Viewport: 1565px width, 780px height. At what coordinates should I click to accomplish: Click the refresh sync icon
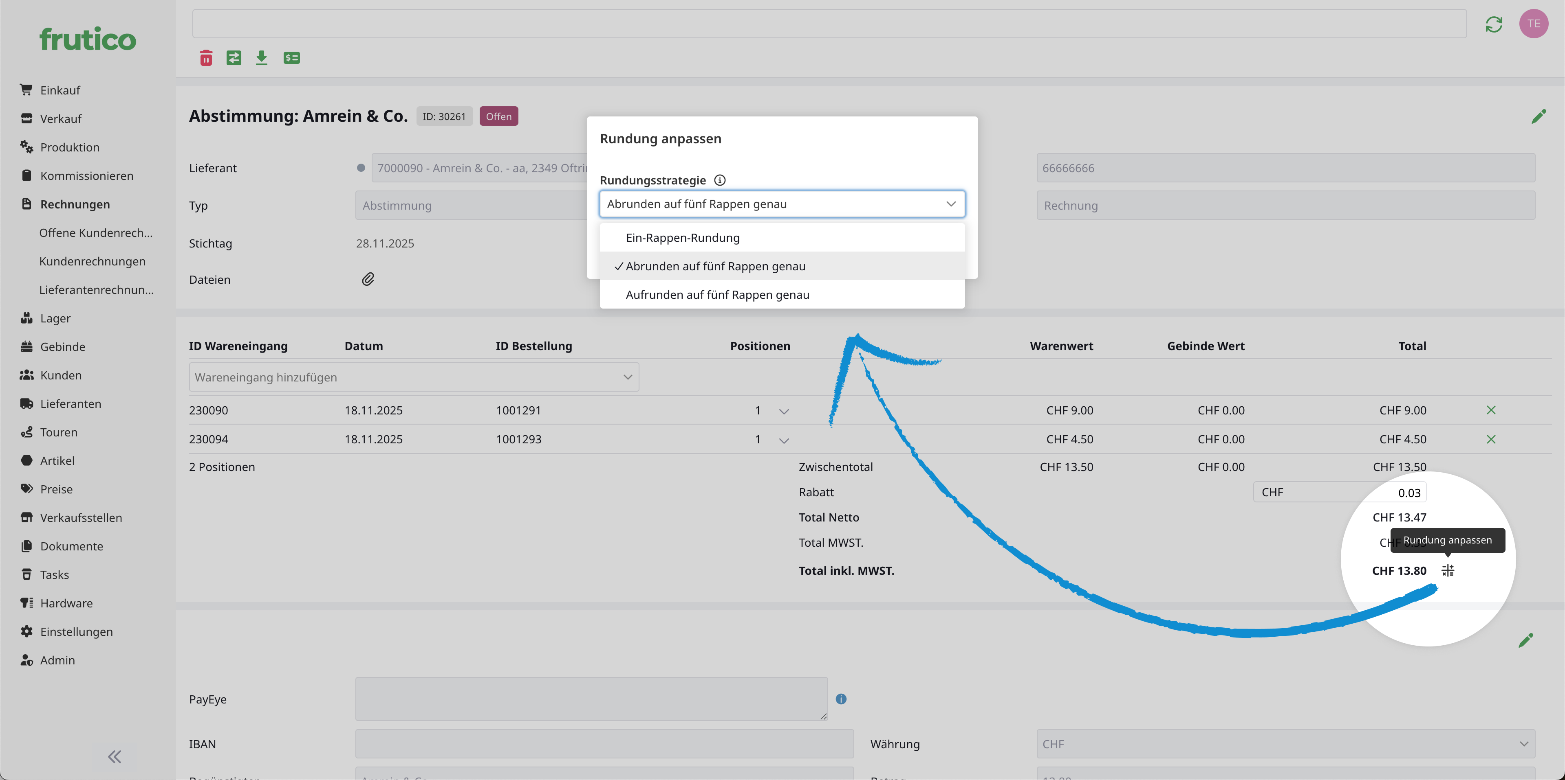1494,24
